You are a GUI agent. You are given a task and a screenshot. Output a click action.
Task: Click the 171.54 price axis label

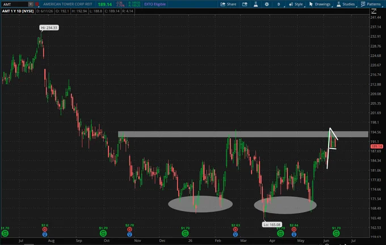click(375, 198)
